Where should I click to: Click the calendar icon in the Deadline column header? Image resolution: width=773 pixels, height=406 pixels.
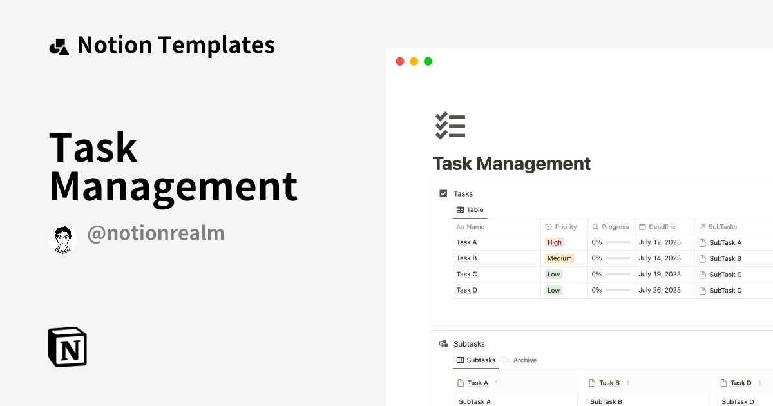pyautogui.click(x=642, y=226)
